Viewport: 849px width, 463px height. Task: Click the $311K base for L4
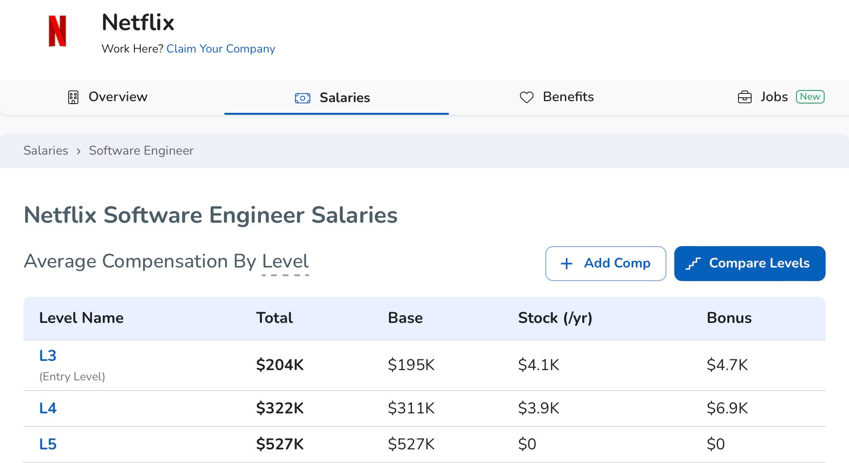point(411,408)
